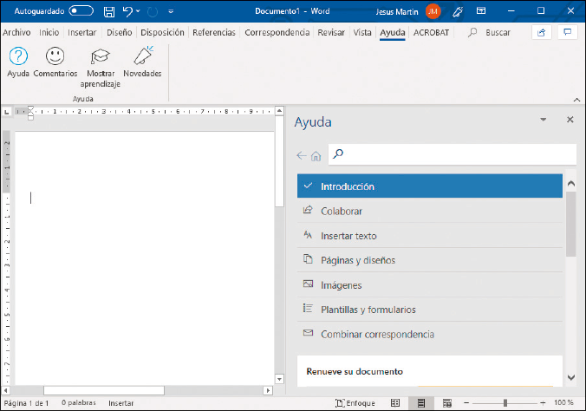This screenshot has height=411, width=586.
Task: Close the Ayuda help pane
Action: click(x=570, y=121)
